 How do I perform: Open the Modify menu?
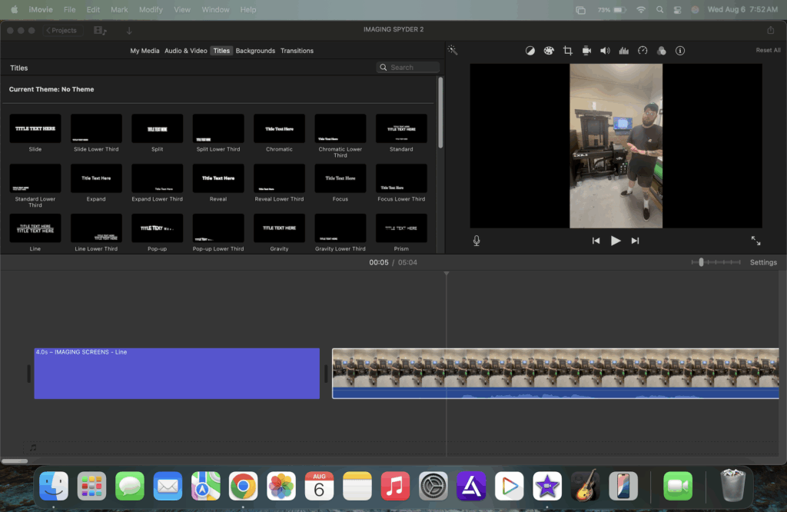point(151,9)
